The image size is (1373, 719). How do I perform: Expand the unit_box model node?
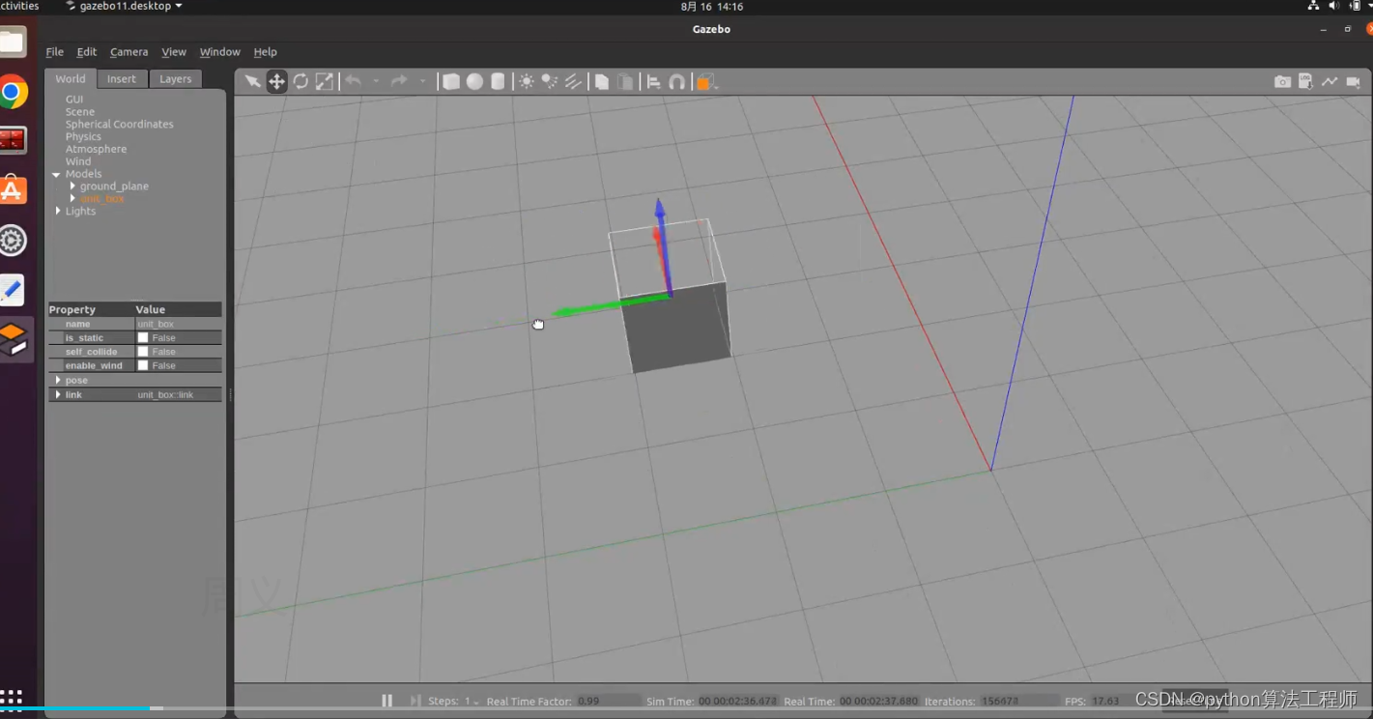coord(72,199)
